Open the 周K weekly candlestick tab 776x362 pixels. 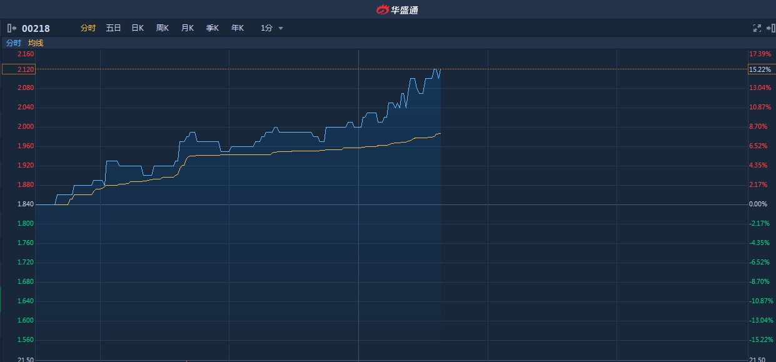[163, 28]
